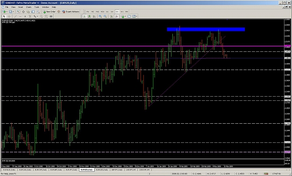Open the File menu
This screenshot has height=176, width=292.
coord(7,7)
